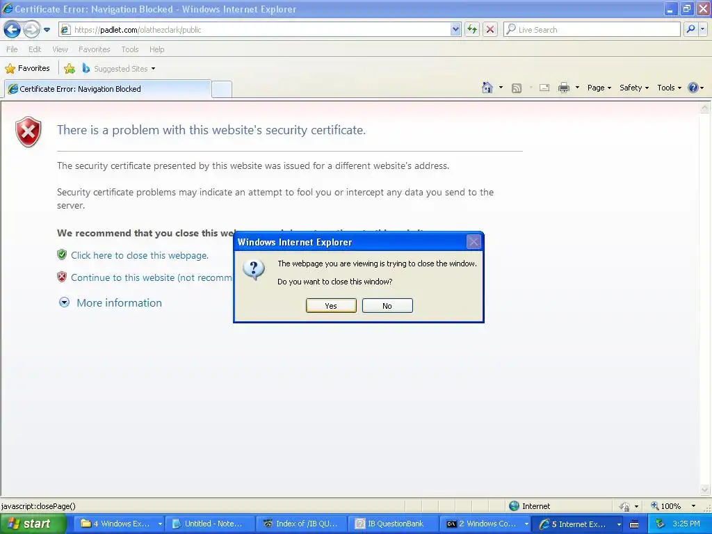Click the blue Help question icon
The image size is (712, 534).
pos(693,88)
